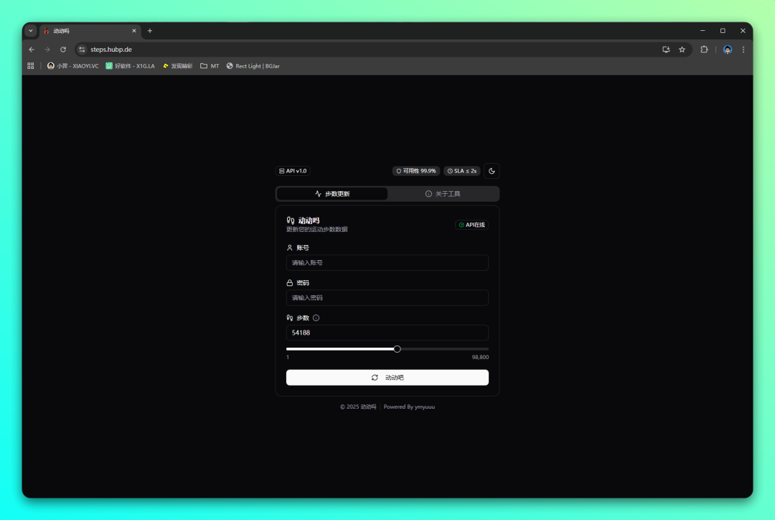Open the Rect Light | BGJar bookmark
This screenshot has width=775, height=520.
[253, 66]
